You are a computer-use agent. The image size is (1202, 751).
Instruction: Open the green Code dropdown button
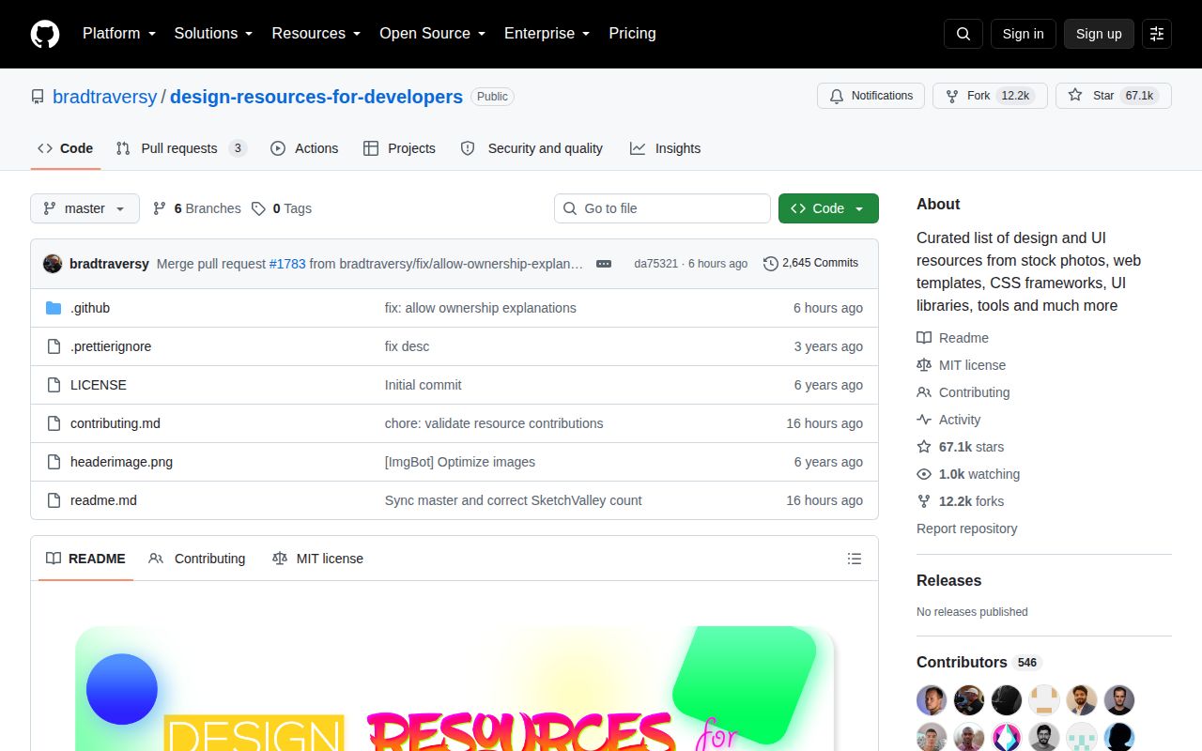[x=828, y=208]
